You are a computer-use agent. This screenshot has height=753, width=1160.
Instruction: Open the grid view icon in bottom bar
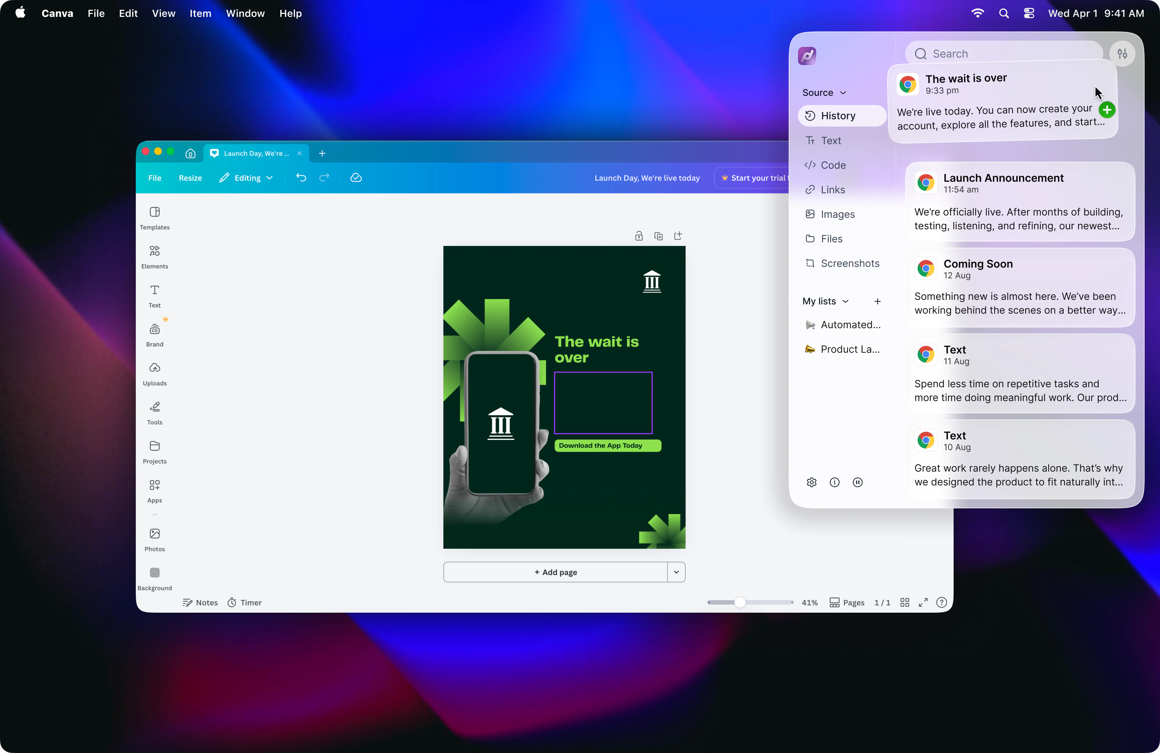(x=905, y=602)
